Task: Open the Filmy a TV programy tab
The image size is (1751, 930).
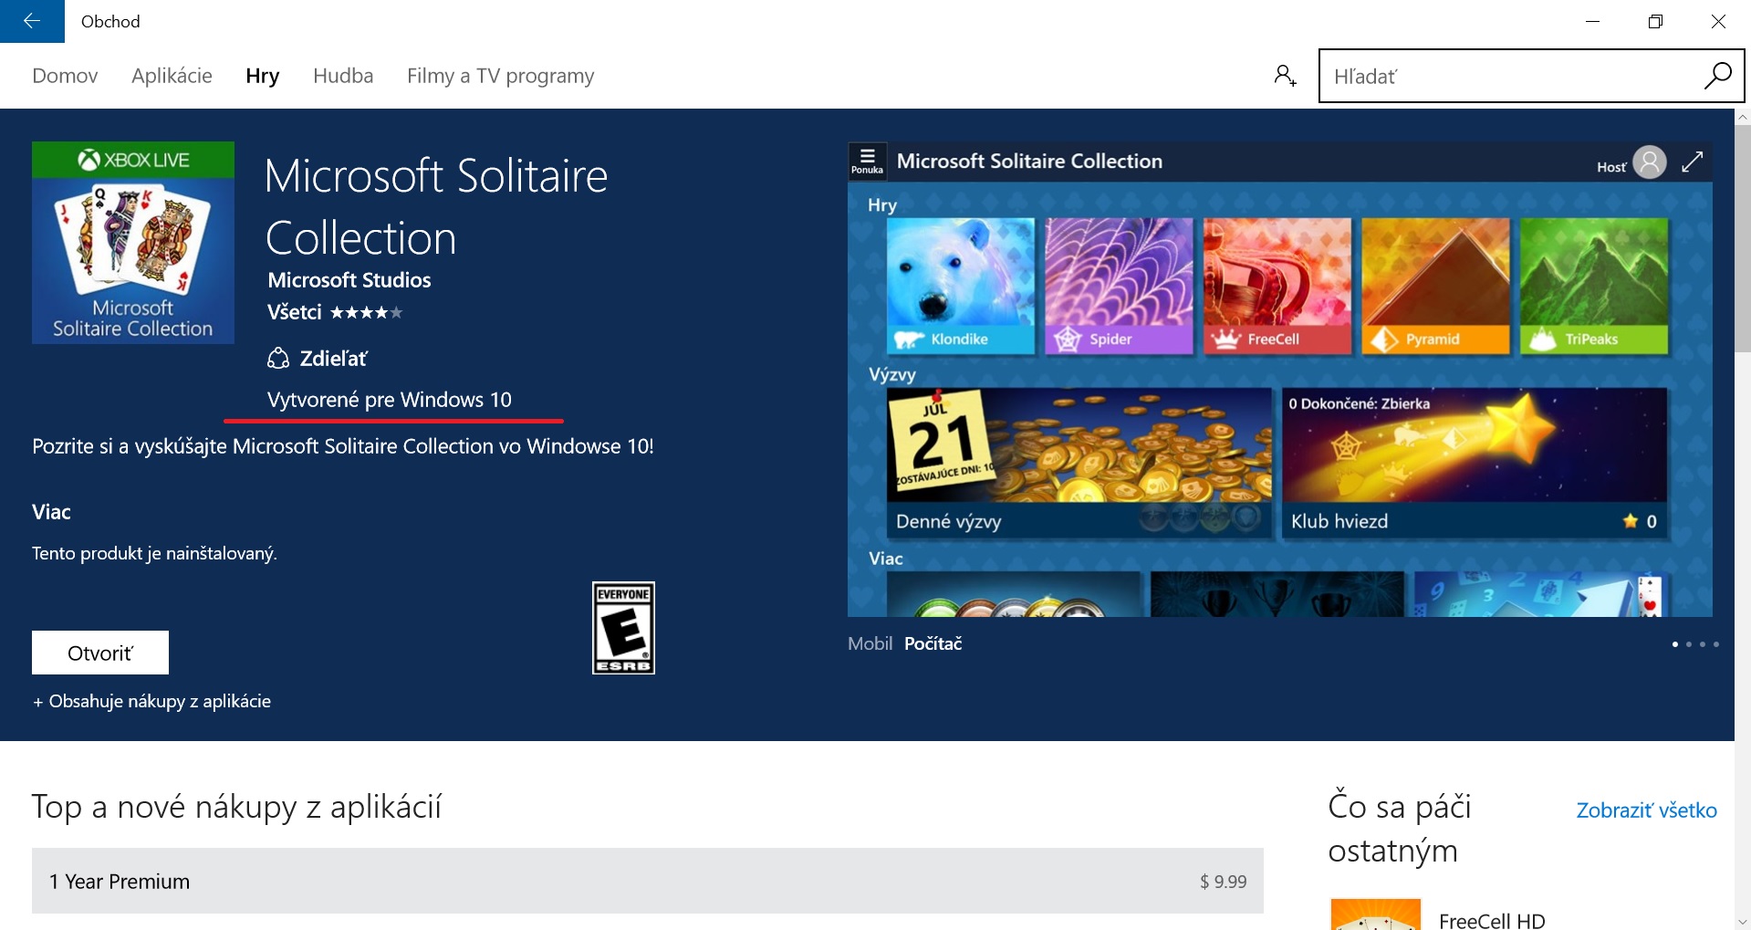Action: coord(500,76)
